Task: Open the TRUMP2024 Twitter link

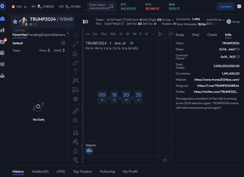Action: (216, 92)
